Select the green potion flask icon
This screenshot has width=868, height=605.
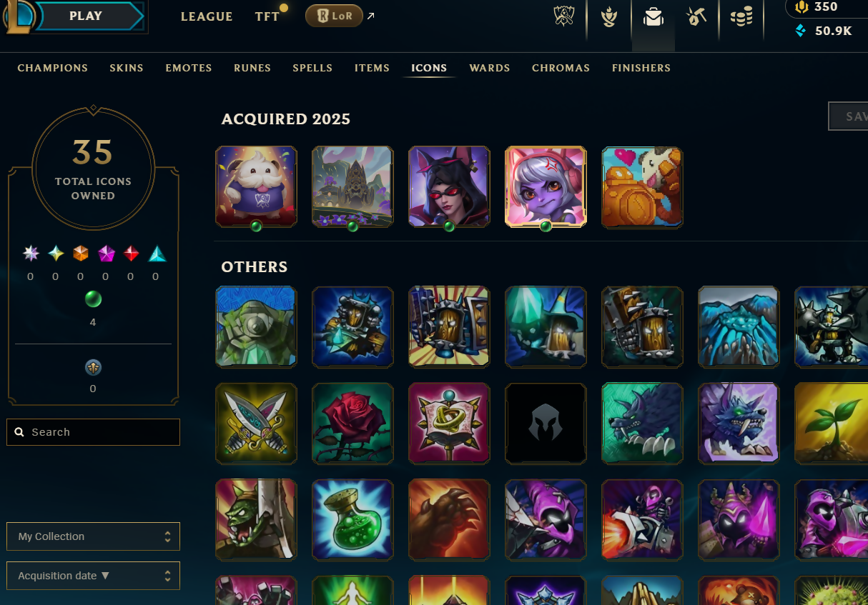point(352,520)
